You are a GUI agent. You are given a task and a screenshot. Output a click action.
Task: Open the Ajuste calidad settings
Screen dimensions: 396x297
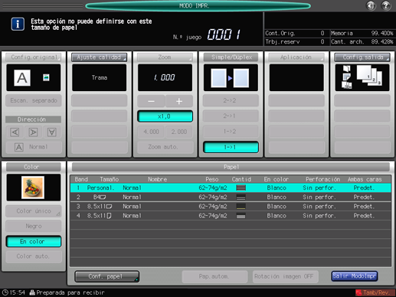[x=99, y=57]
